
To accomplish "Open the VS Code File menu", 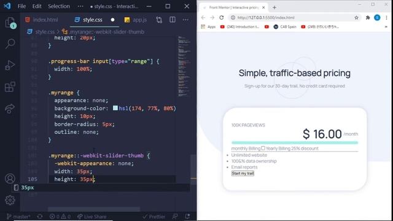I will tap(21, 6).
